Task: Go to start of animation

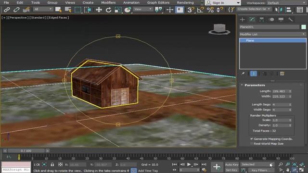Action: coord(174,164)
